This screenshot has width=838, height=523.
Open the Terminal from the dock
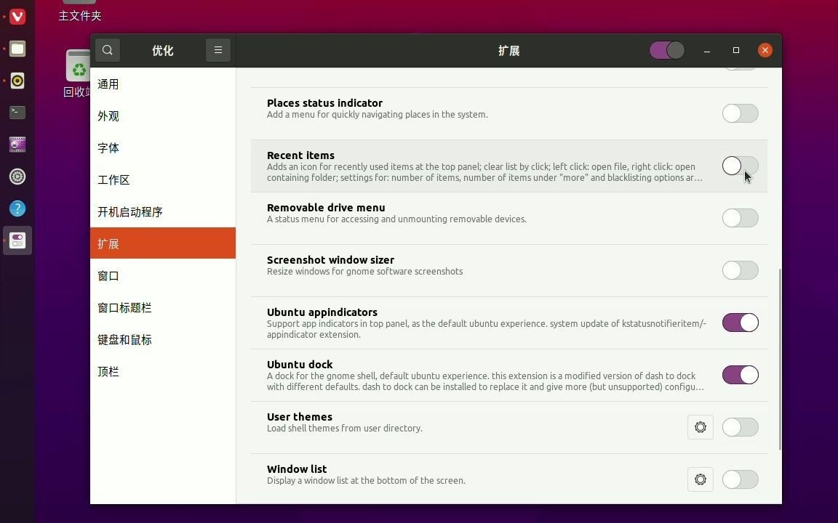(17, 113)
